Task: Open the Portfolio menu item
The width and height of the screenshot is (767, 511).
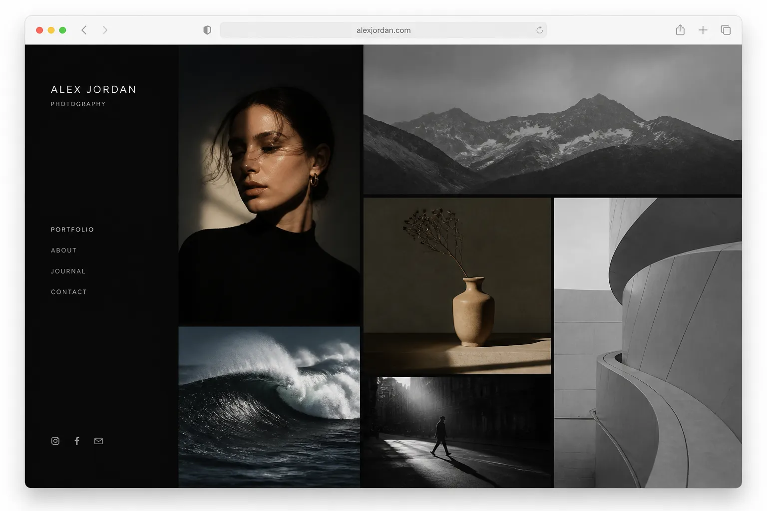Action: tap(72, 230)
